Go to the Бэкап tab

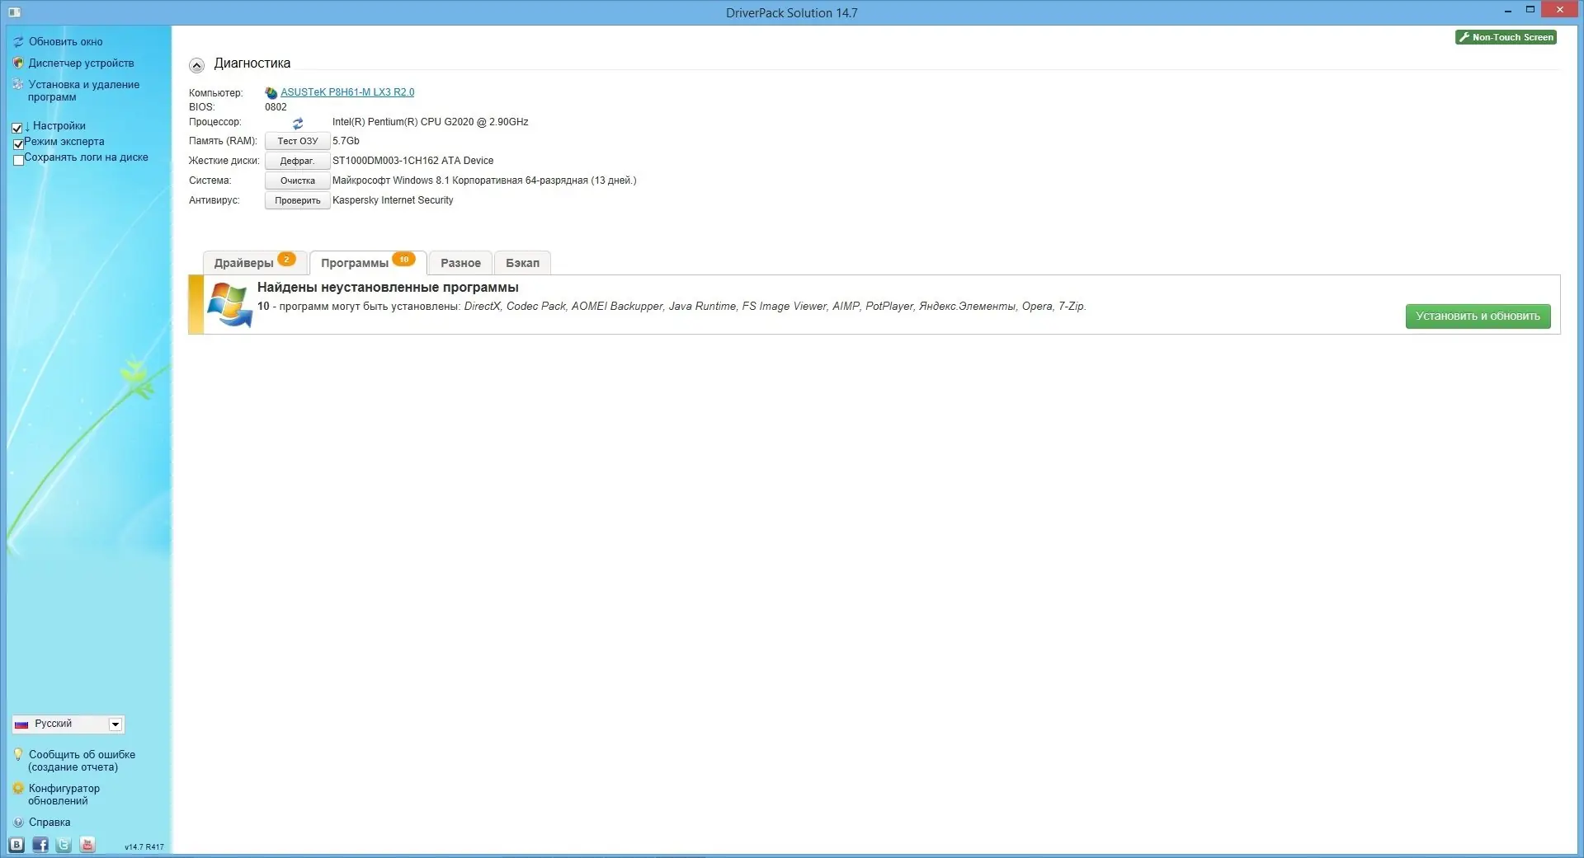pyautogui.click(x=522, y=263)
